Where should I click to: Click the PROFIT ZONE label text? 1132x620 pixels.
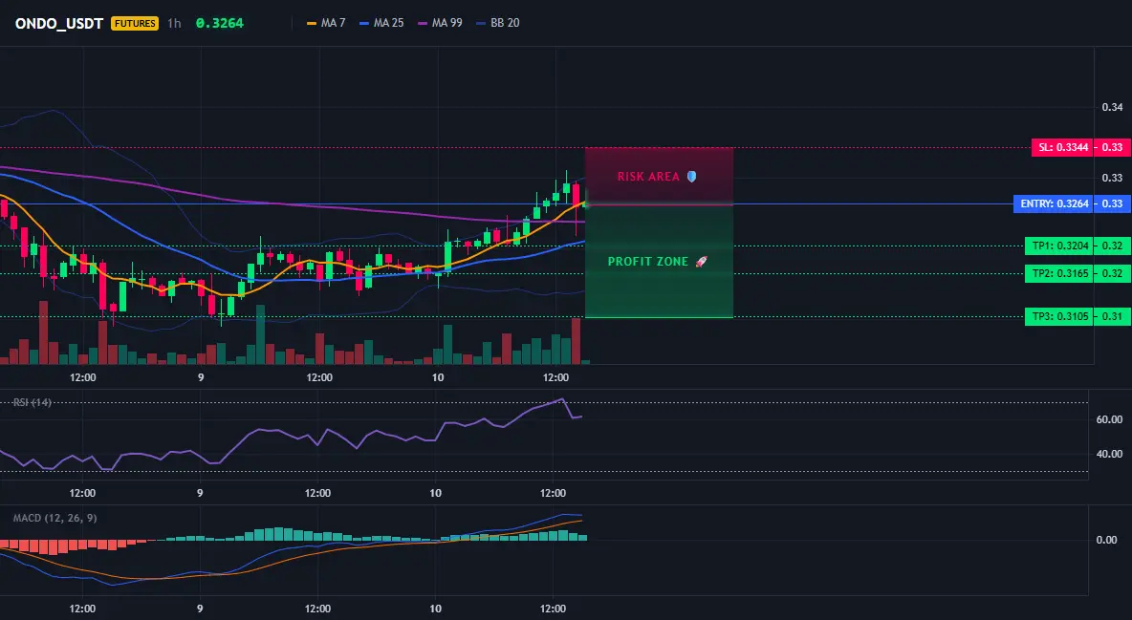tap(647, 262)
